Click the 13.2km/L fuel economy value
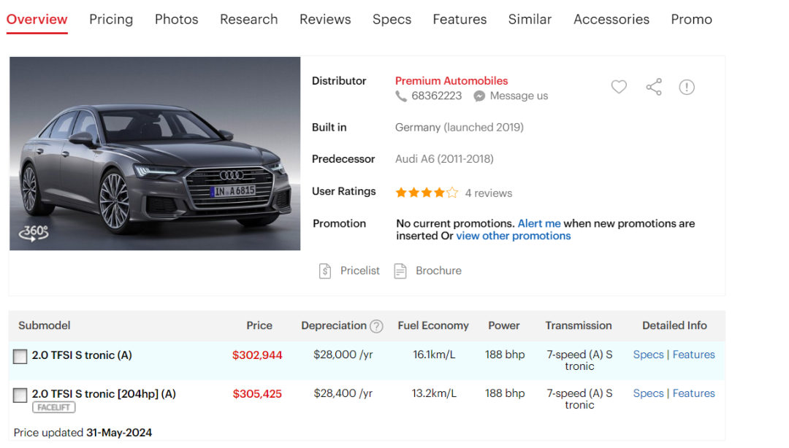 (434, 394)
